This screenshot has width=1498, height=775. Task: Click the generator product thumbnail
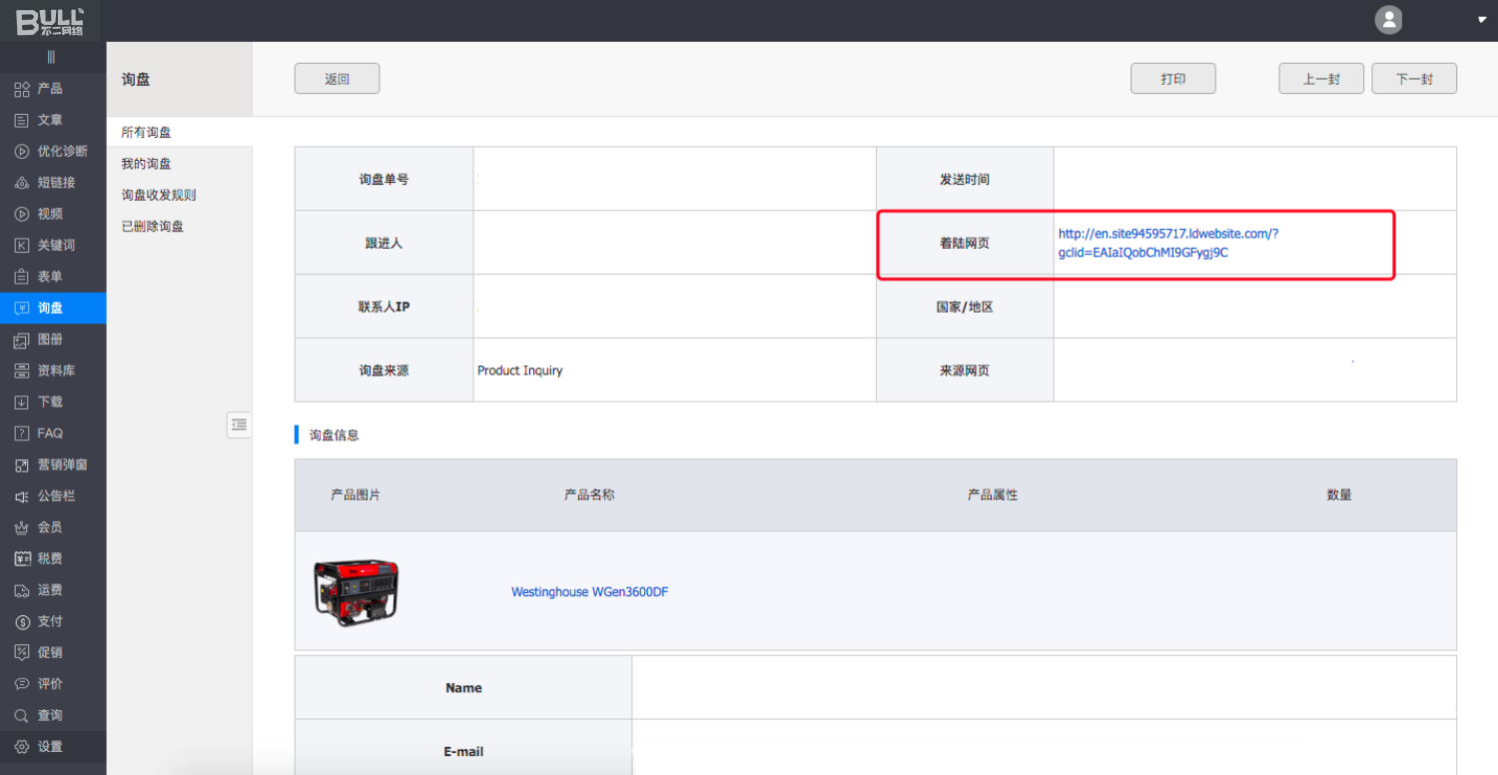(356, 592)
